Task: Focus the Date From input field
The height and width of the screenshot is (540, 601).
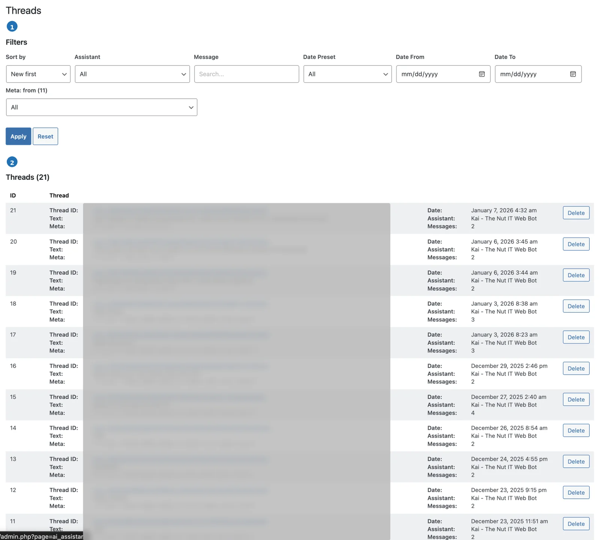Action: [436, 74]
